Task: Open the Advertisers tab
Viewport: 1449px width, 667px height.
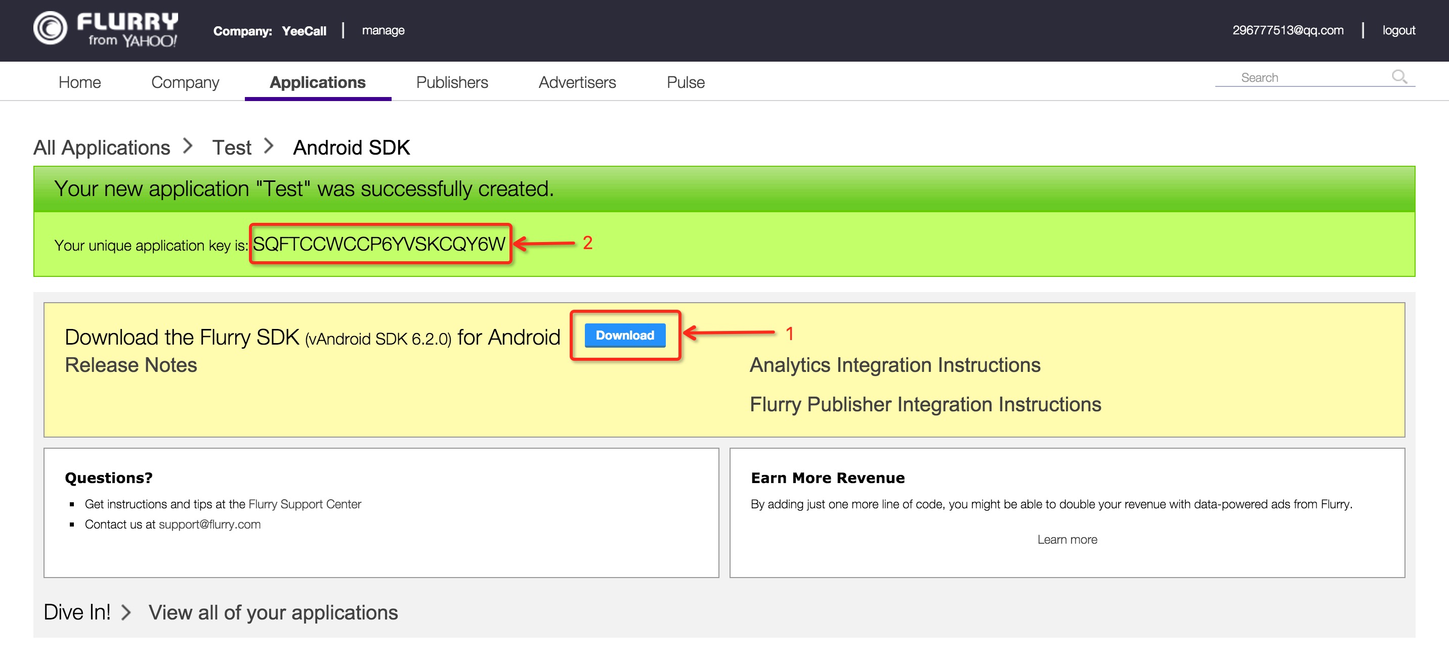Action: click(x=577, y=82)
